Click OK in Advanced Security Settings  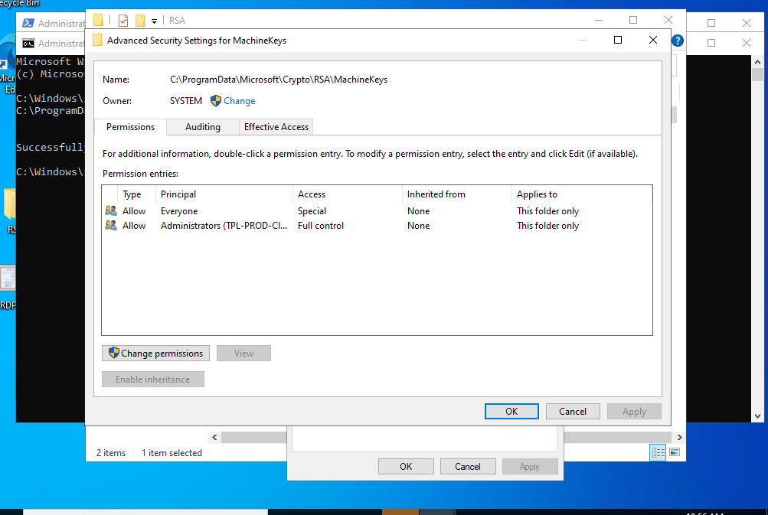click(511, 412)
